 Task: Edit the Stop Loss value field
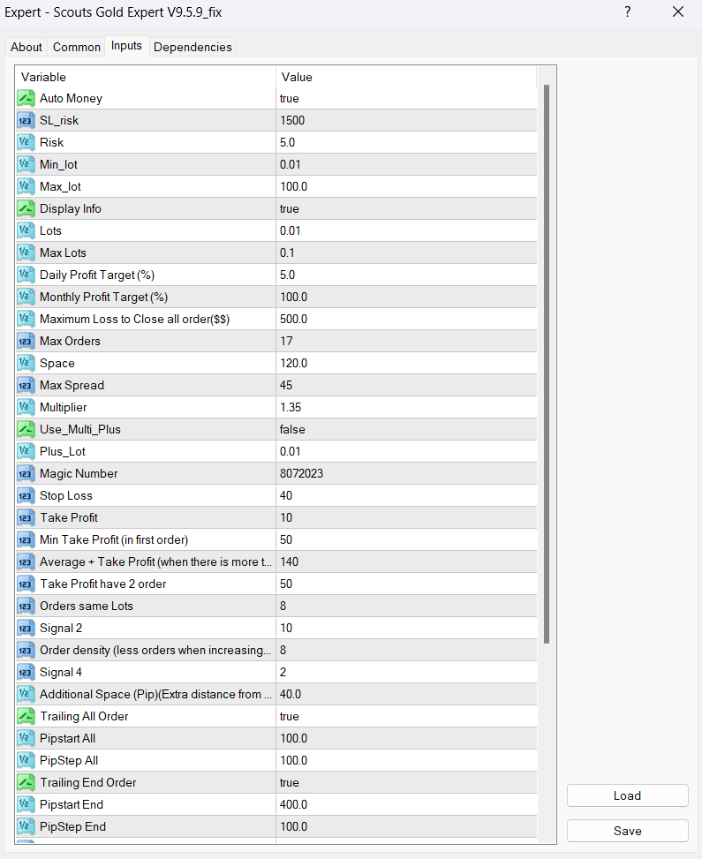(406, 496)
